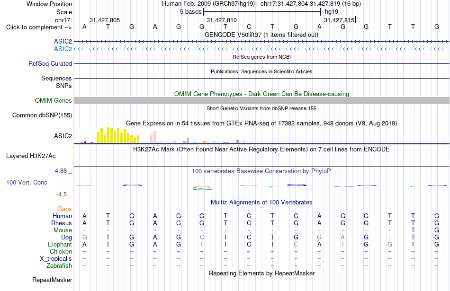Click the -4.5 lower PhyloP scale value

[62, 194]
